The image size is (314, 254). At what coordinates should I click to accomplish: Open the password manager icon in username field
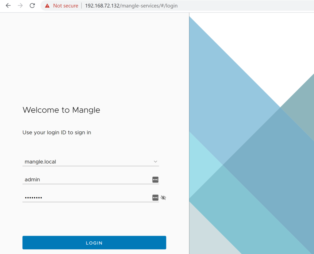[x=155, y=180]
